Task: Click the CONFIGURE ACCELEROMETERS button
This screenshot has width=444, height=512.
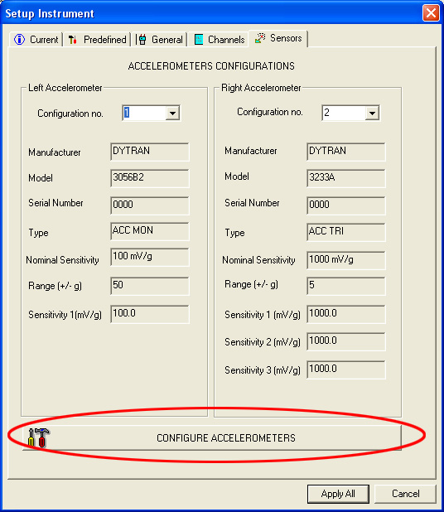Action: click(212, 438)
